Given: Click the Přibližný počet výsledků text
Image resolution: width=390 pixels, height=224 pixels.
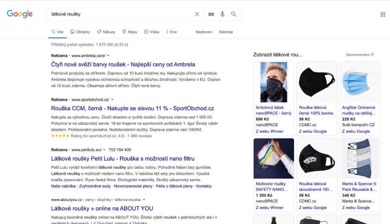Looking at the screenshot, I should tap(90, 45).
